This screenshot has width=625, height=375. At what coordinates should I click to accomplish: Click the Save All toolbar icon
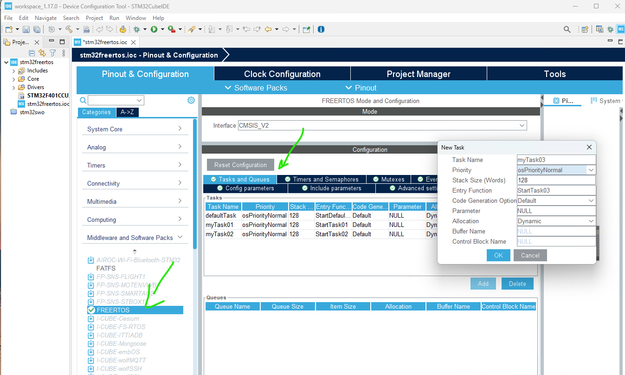36,29
